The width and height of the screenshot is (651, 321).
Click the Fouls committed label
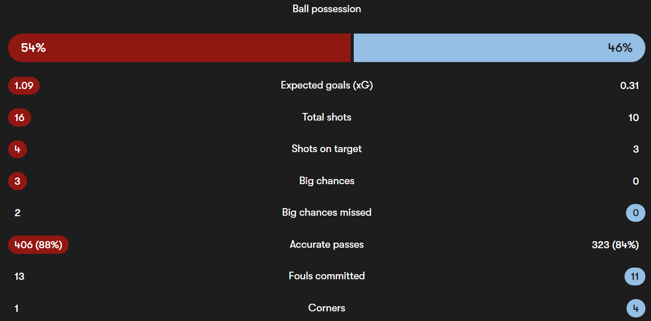pos(327,276)
